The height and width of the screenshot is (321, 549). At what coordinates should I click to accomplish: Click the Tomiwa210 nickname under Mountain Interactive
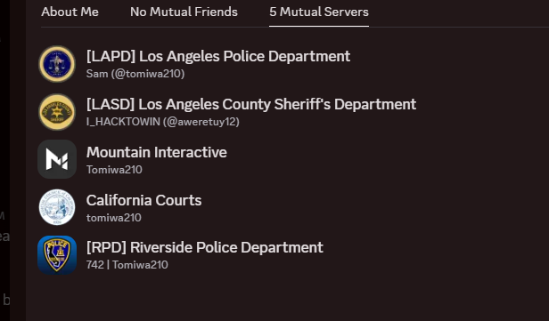pos(114,170)
